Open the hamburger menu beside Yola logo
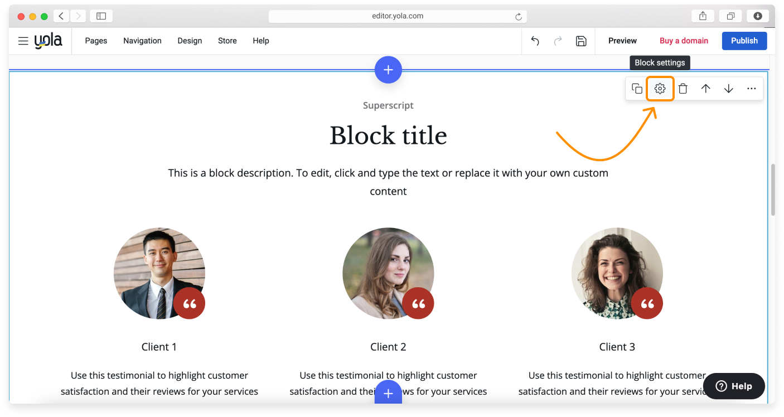 pyautogui.click(x=23, y=41)
